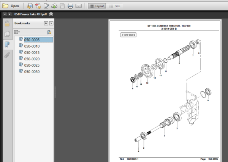Click the new bookmark icon
Viewport: 228px width, 162px height.
(x=49, y=32)
